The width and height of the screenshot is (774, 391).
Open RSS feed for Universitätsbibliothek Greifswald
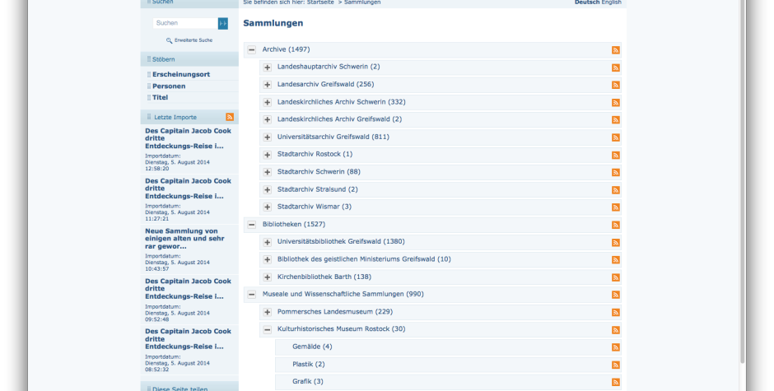click(x=616, y=242)
